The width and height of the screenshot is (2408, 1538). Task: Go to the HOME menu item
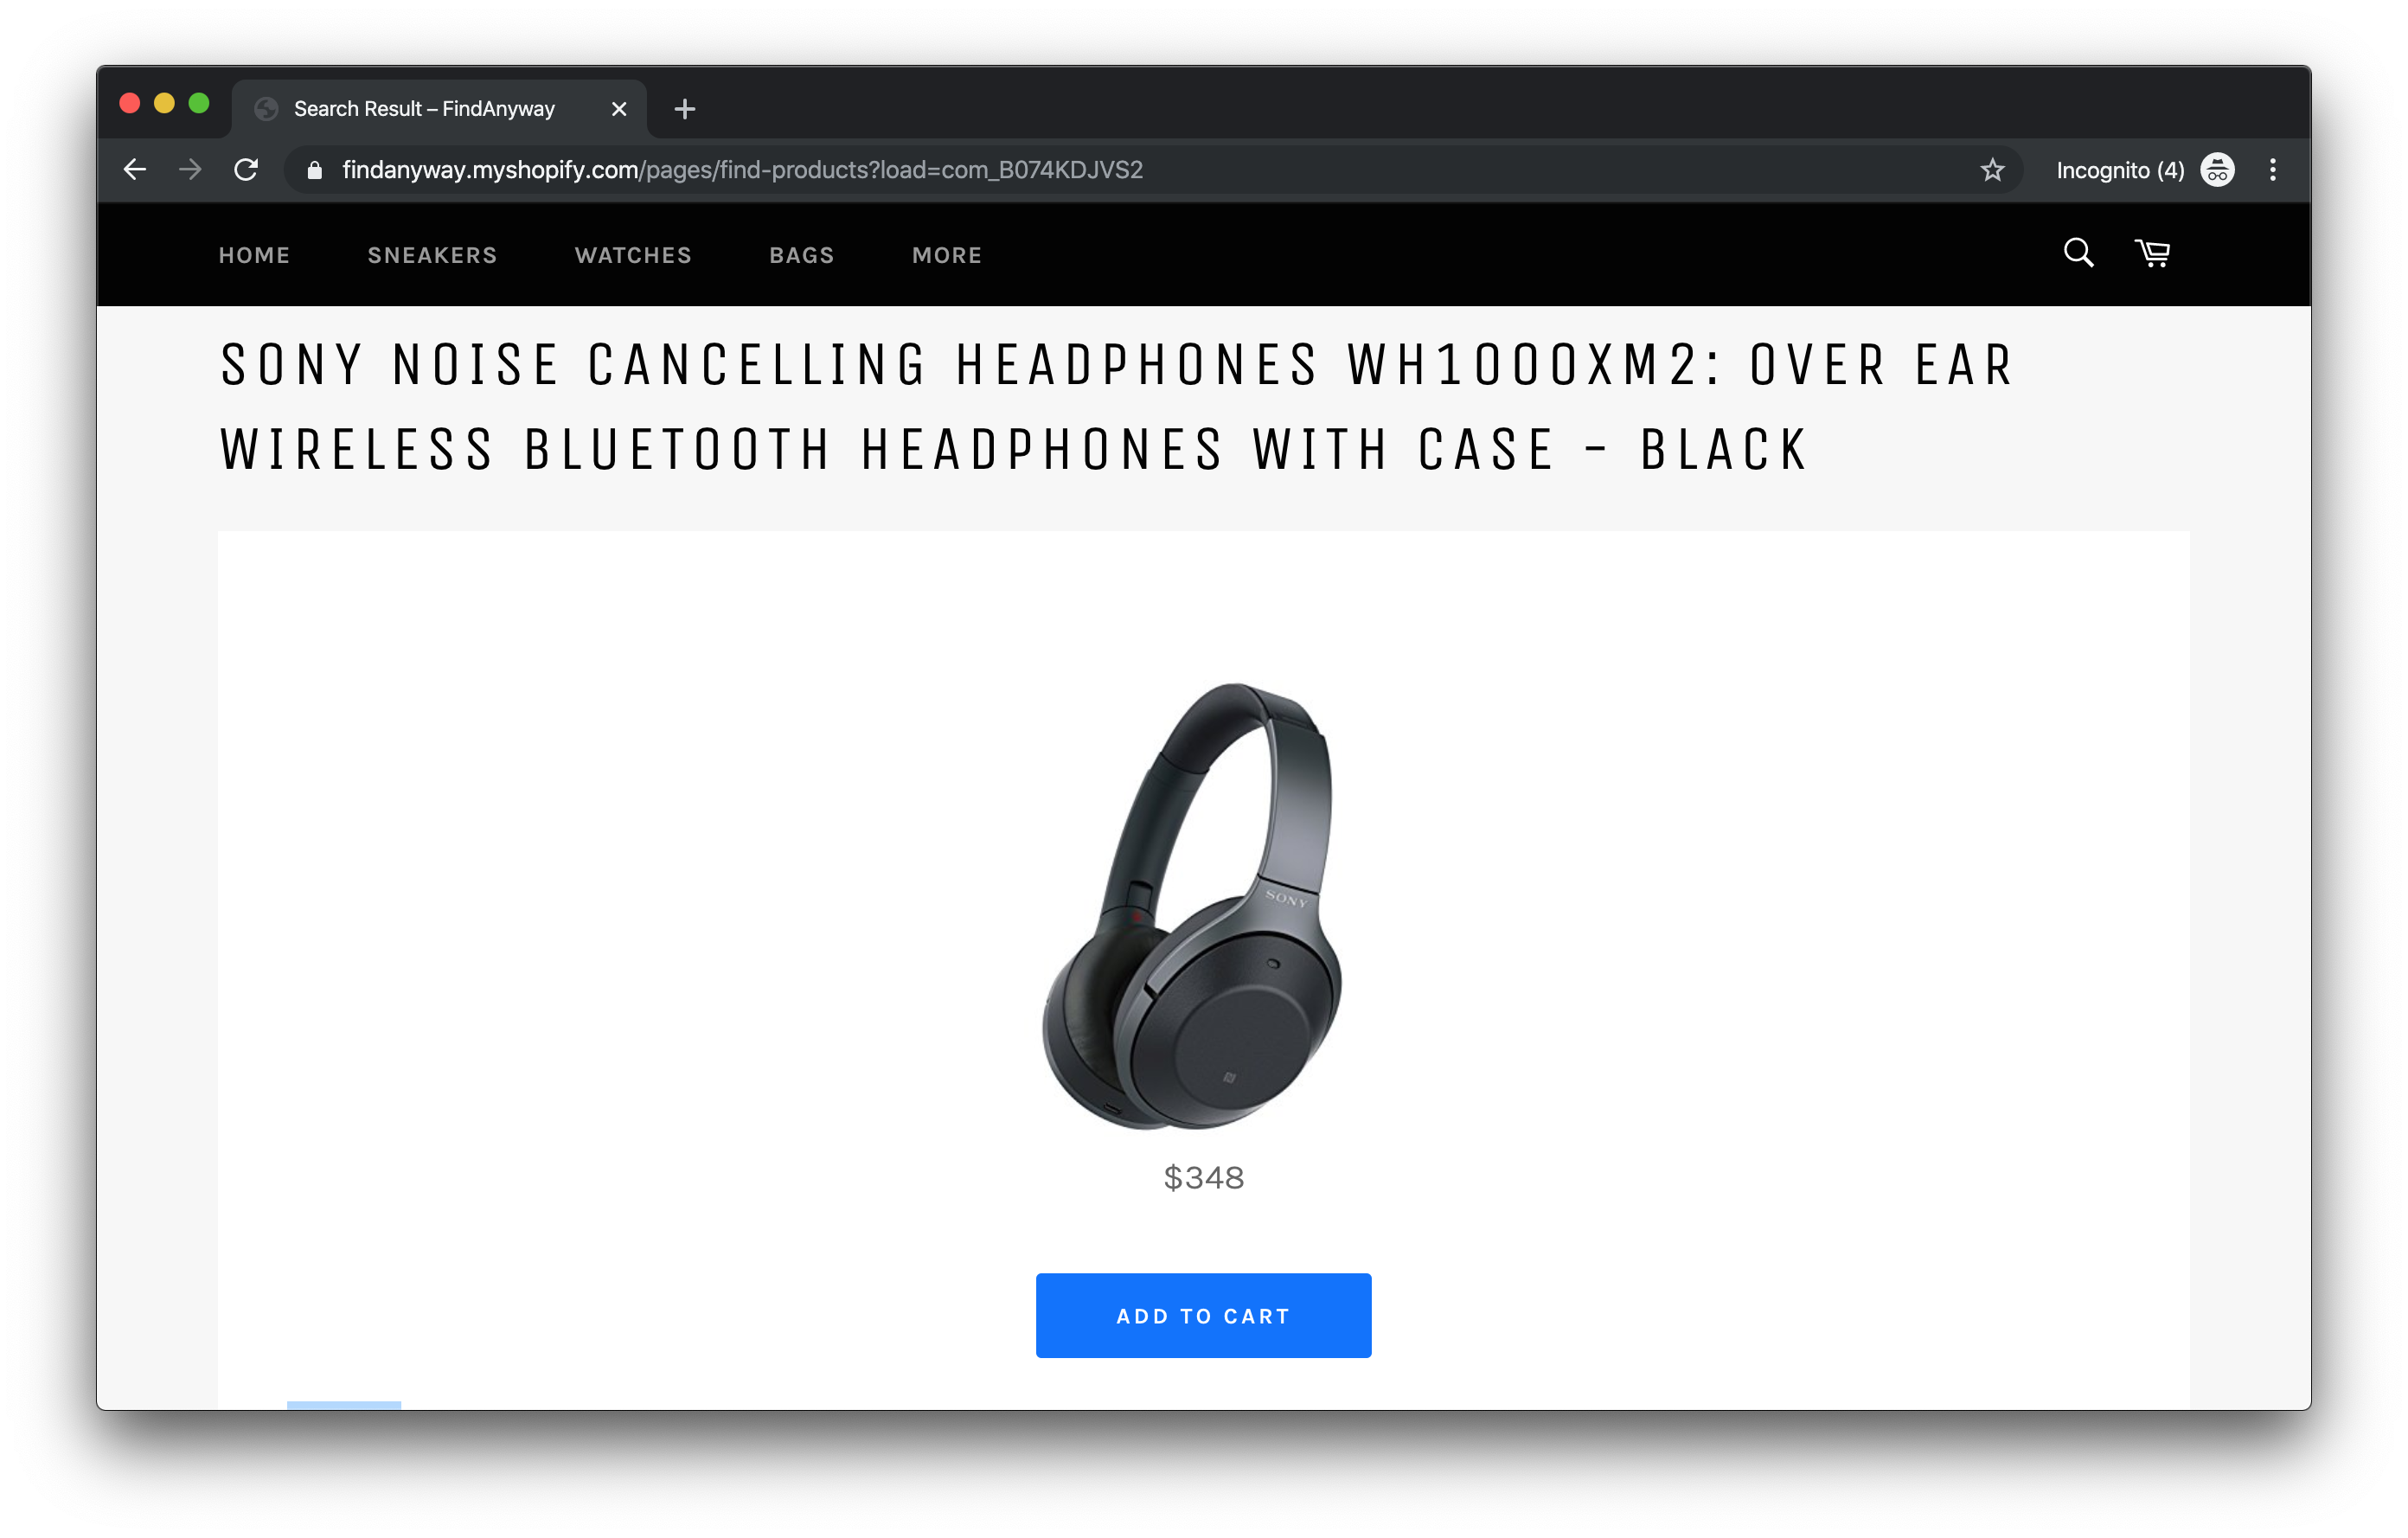click(254, 255)
